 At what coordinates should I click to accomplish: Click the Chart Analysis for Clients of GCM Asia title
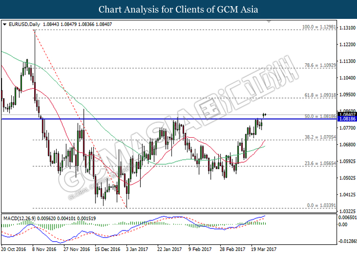tap(178, 10)
